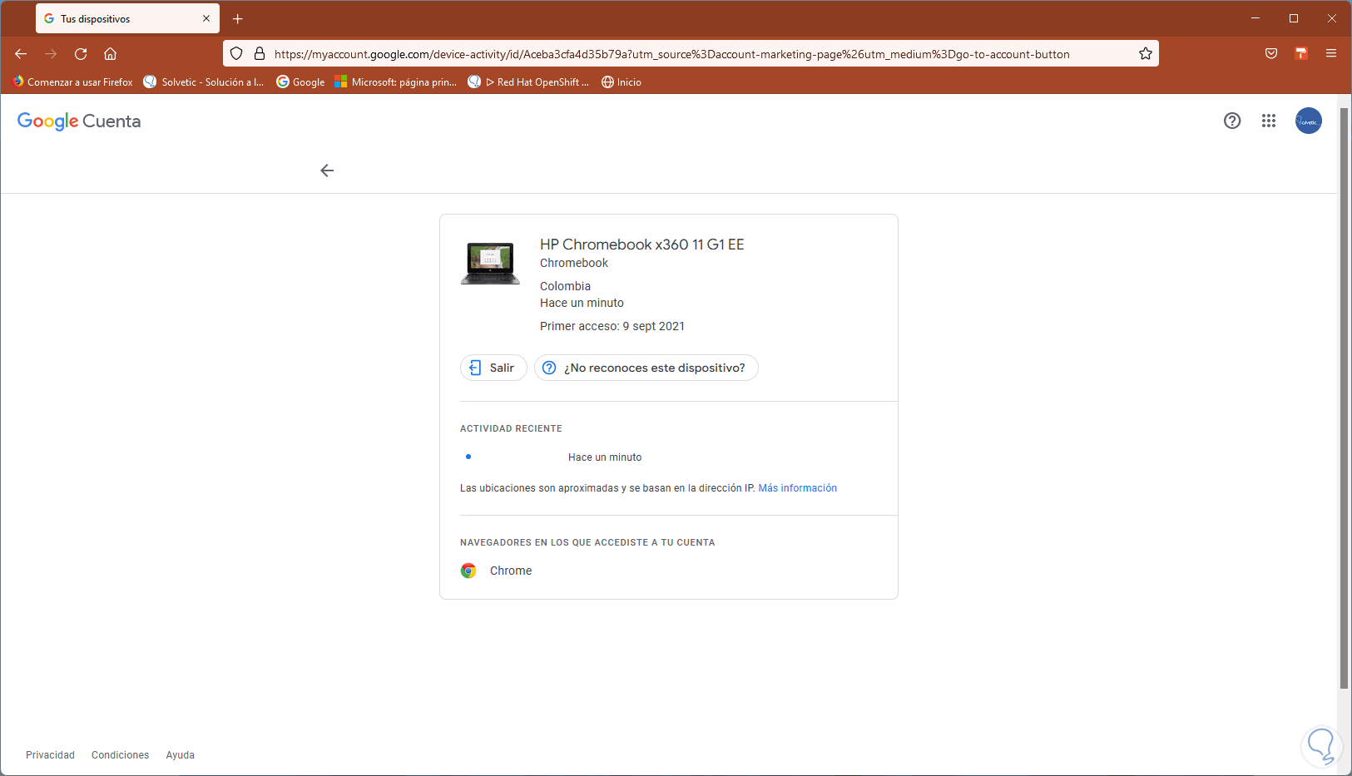Open the 'Microsoft: página prin...' bookmark
The image size is (1352, 776).
tap(396, 82)
